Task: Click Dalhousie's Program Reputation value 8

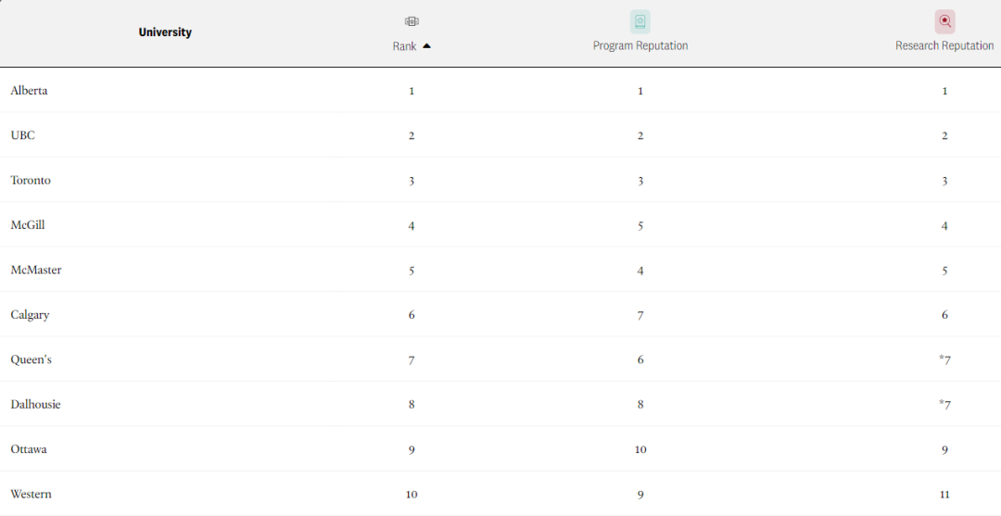Action: (640, 405)
